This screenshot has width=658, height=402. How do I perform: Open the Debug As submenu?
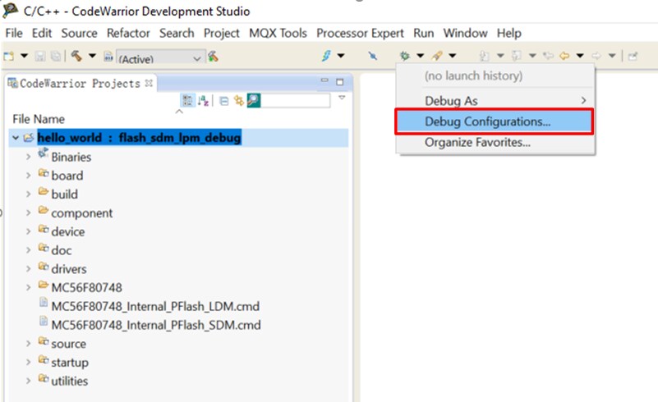(493, 100)
